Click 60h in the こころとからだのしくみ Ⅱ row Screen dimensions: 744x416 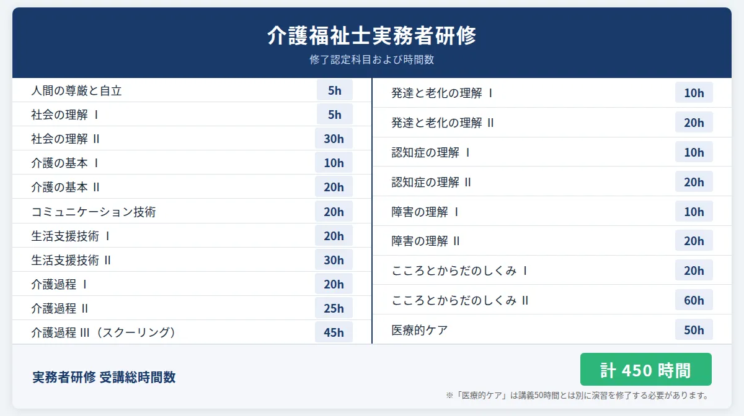coord(694,300)
